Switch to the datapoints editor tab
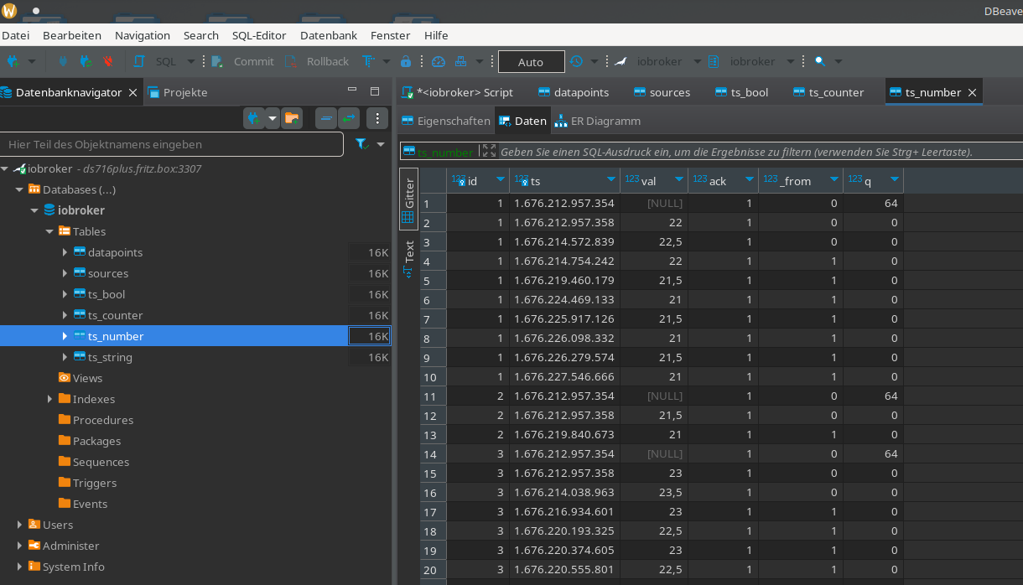Image resolution: width=1023 pixels, height=585 pixels. [574, 92]
